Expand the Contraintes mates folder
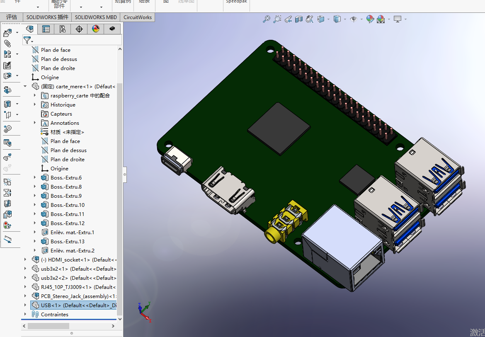The height and width of the screenshot is (337, 485). pyautogui.click(x=25, y=315)
